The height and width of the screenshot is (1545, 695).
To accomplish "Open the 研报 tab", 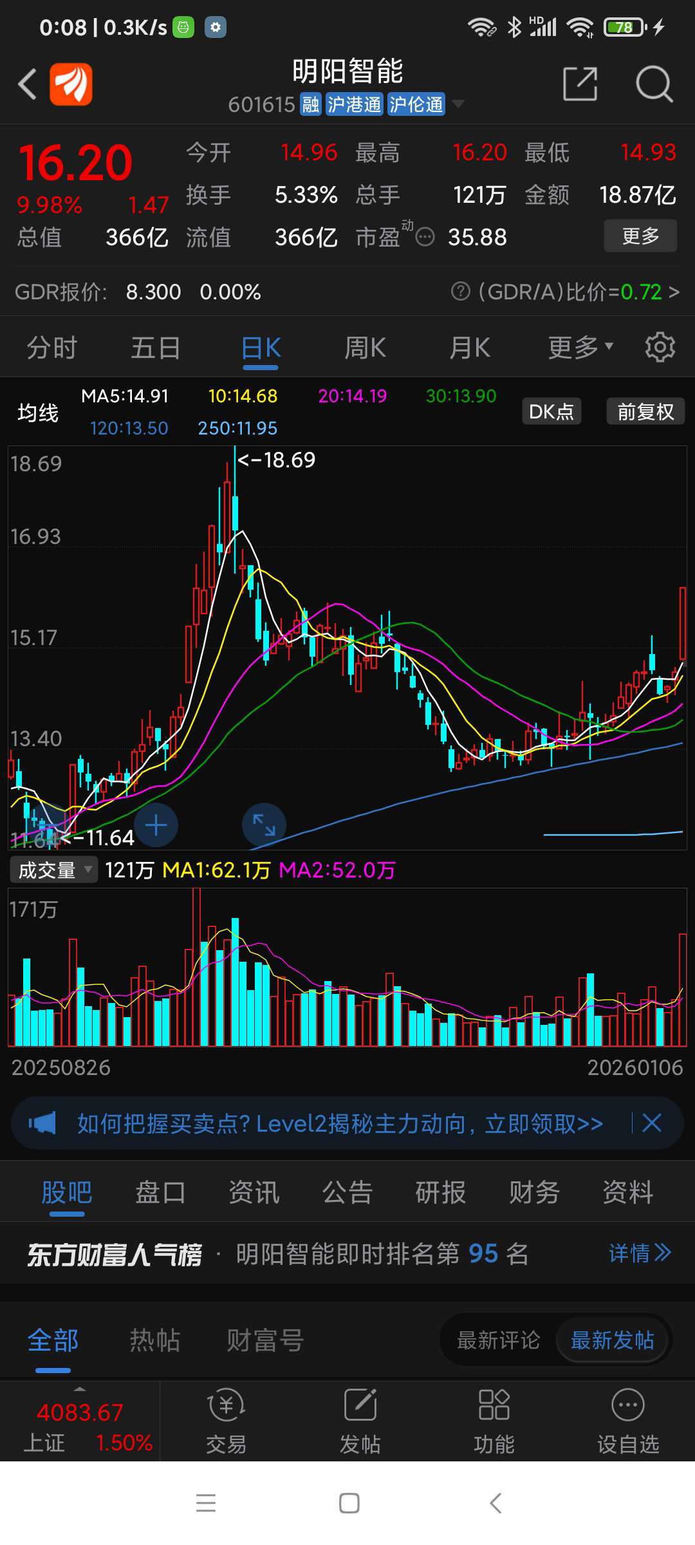I will coord(441,1192).
